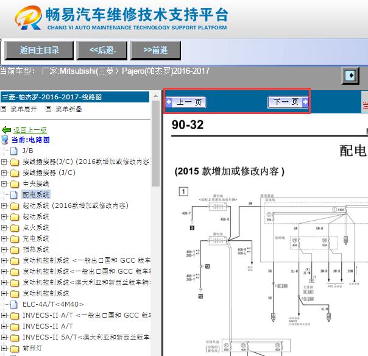Screen dimensions: 368x356
Task: Expand the INVECS-II A/T node
Action: tap(4, 326)
